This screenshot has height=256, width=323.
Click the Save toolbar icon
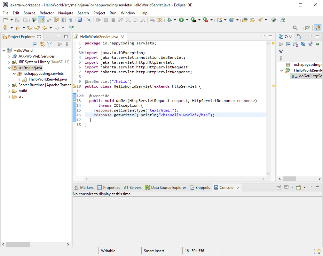18,20
